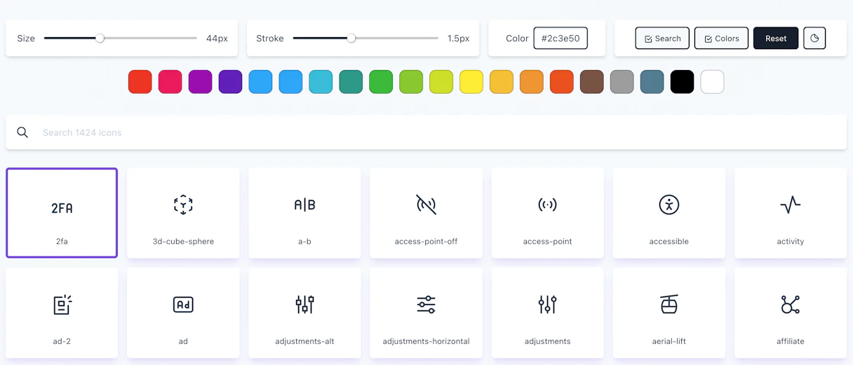The height and width of the screenshot is (365, 853).
Task: Select the 3d-cube-sphere icon card
Action: pos(183,213)
